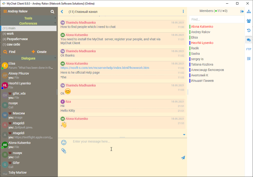Open the nsoft-s.com help page link
253x177 pixels.
pyautogui.click(x=105, y=68)
